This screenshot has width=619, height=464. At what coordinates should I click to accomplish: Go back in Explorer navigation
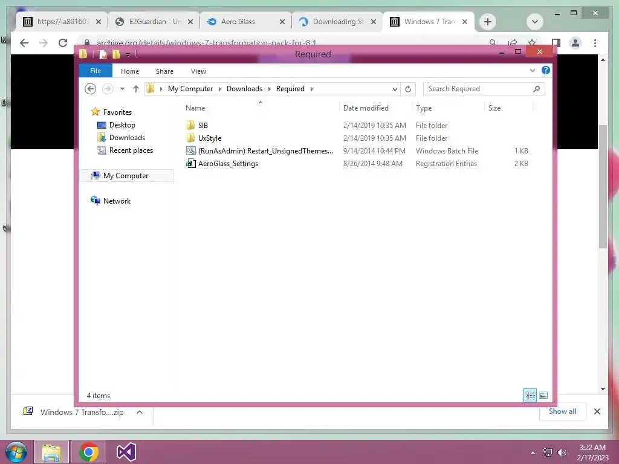pyautogui.click(x=91, y=89)
